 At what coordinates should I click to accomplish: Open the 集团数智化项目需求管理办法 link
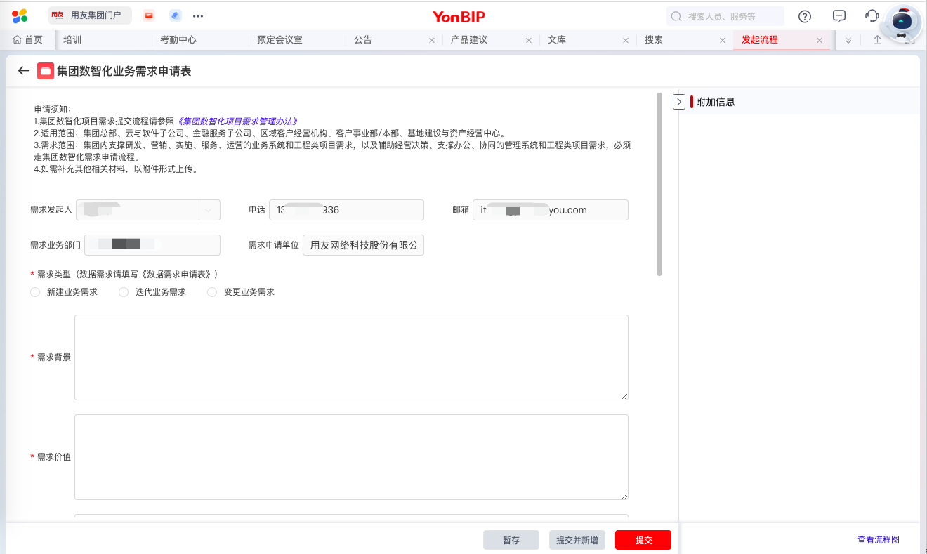click(237, 121)
